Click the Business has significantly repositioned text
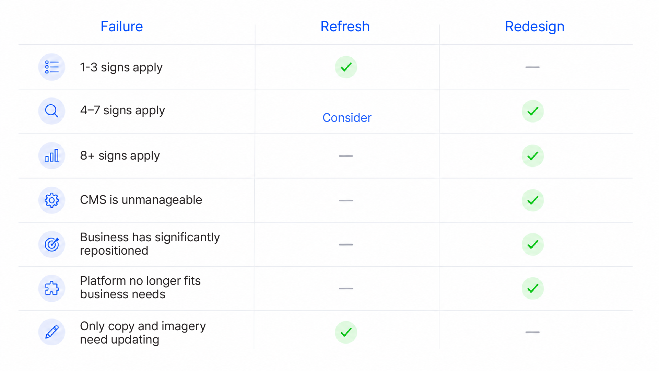 [x=150, y=244]
